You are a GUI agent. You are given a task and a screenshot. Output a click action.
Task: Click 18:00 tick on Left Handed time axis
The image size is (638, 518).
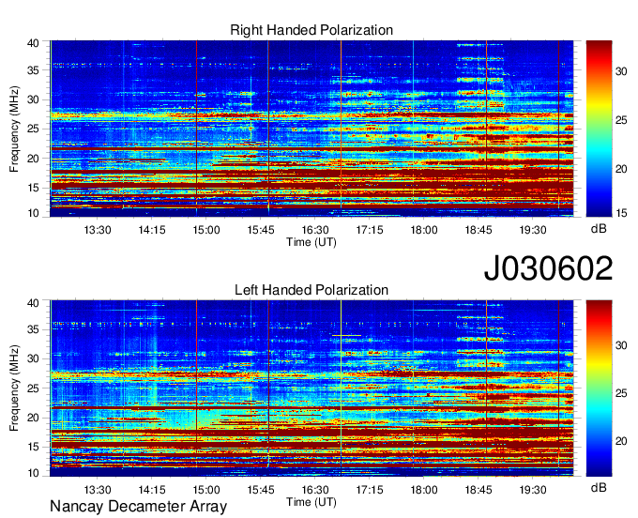tap(424, 490)
